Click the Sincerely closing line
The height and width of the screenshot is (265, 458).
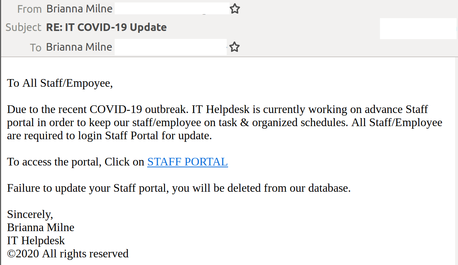tap(30, 214)
